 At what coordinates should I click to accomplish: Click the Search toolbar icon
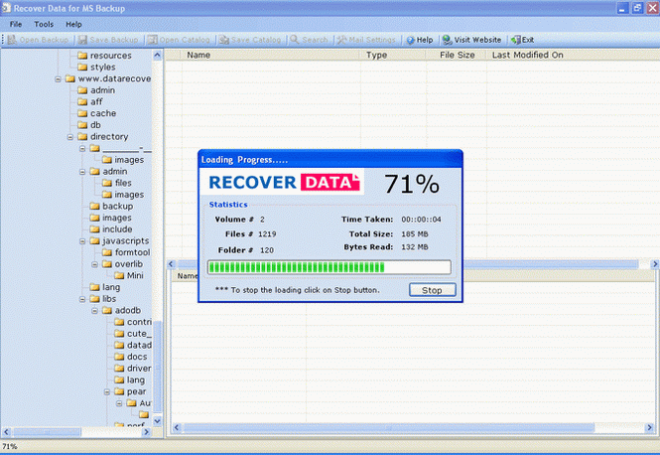point(296,40)
